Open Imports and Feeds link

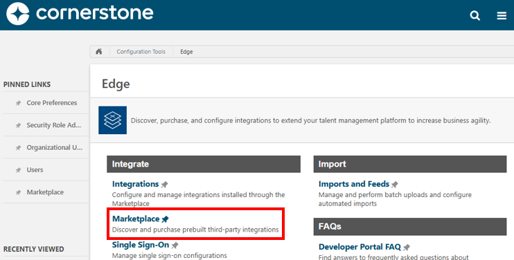click(354, 184)
